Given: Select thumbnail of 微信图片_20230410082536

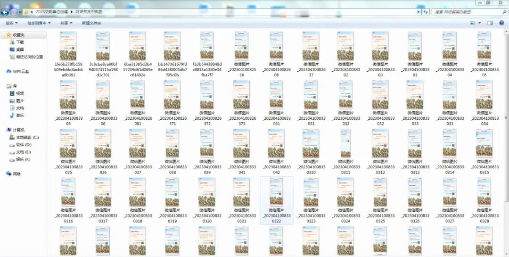Looking at the screenshot, I should (x=241, y=46).
